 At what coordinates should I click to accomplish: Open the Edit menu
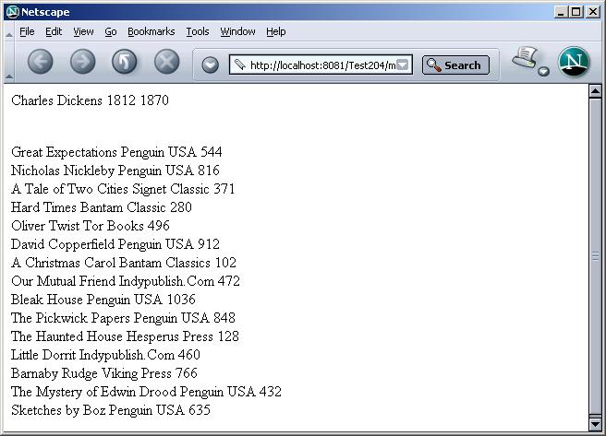pos(54,31)
